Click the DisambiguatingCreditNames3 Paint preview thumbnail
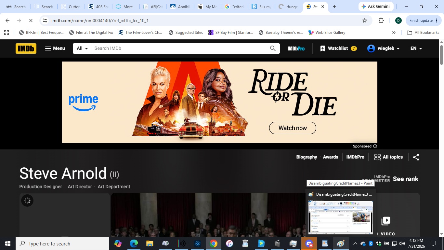 coord(341,217)
